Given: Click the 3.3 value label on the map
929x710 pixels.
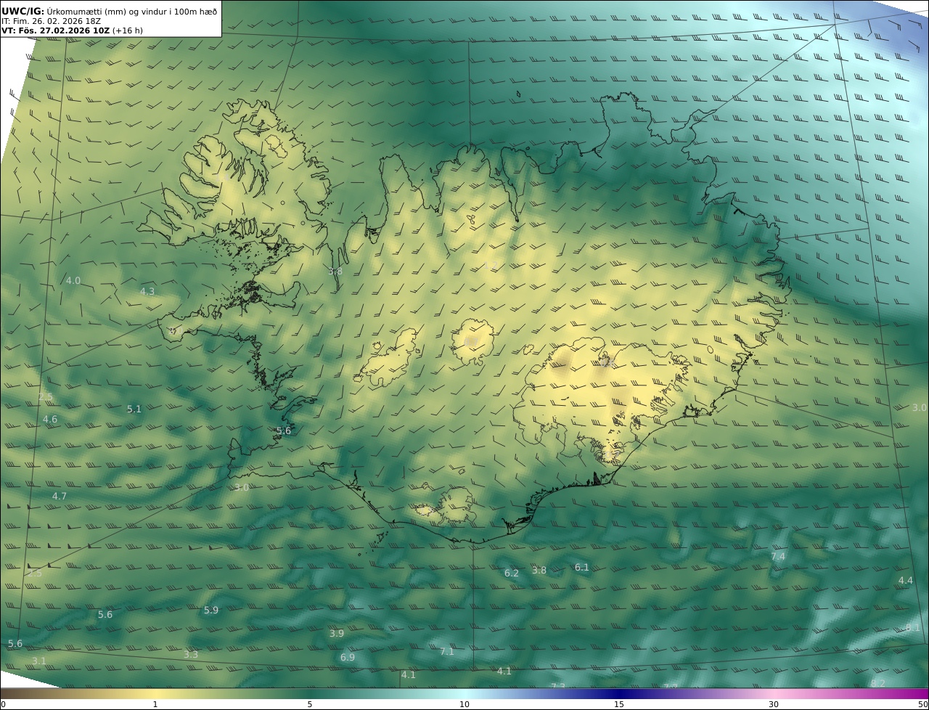Looking at the screenshot, I should [191, 654].
